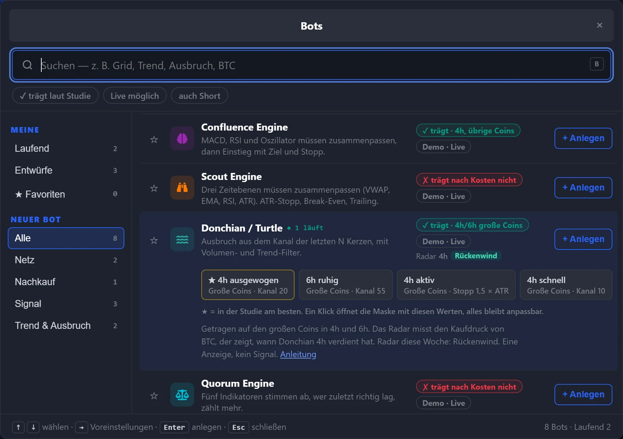Screen dimensions: 623x439
Task: Filter by Netz bots
Action: click(66, 260)
